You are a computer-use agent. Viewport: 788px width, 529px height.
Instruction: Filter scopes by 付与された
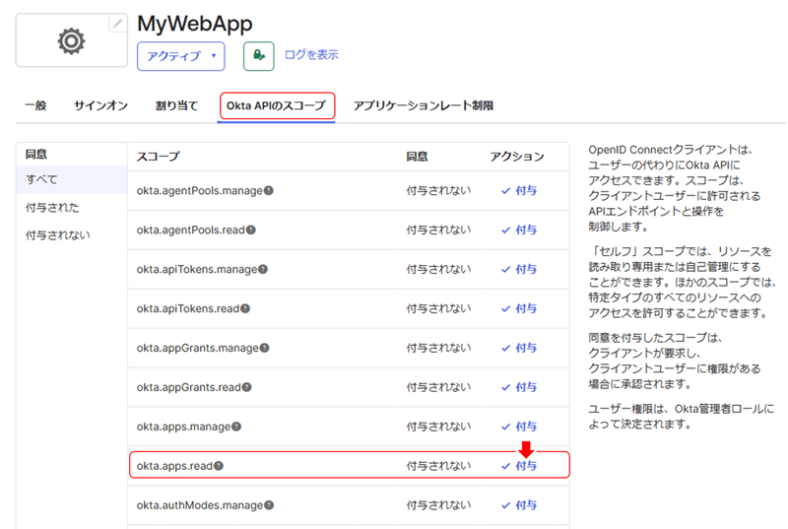[52, 208]
